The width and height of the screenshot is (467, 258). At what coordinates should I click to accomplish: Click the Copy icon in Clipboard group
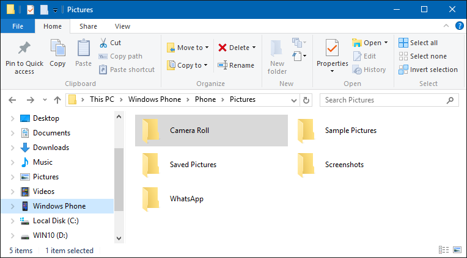(x=57, y=48)
